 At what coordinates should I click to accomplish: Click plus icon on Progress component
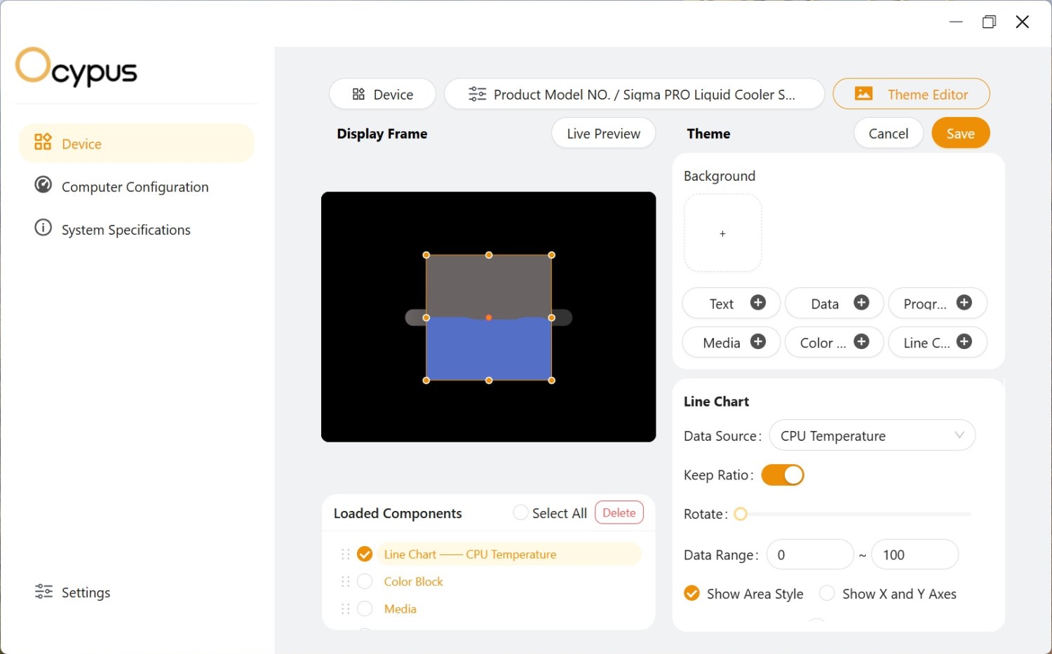click(x=964, y=302)
